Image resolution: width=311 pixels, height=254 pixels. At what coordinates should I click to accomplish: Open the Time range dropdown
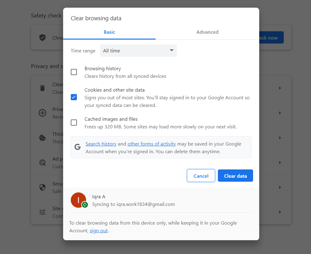(138, 51)
